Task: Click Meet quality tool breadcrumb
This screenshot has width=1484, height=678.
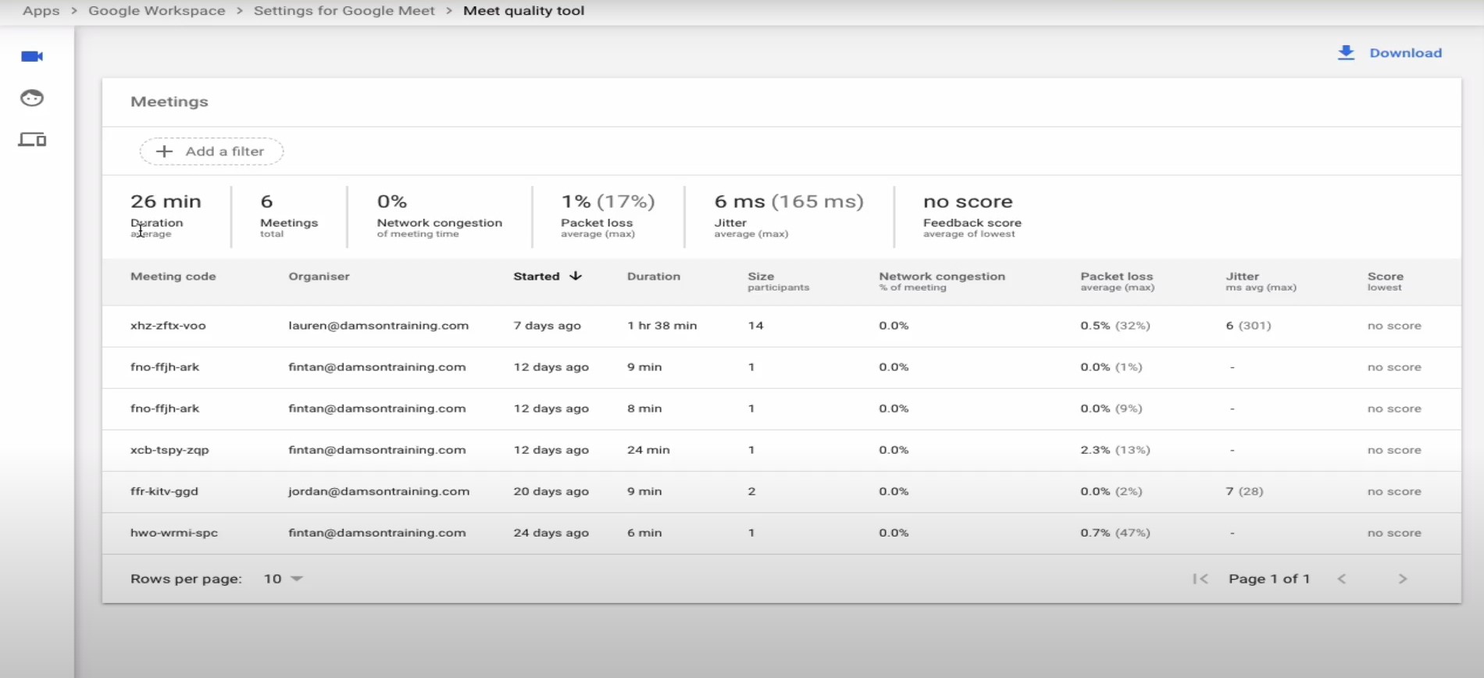Action: pyautogui.click(x=524, y=11)
